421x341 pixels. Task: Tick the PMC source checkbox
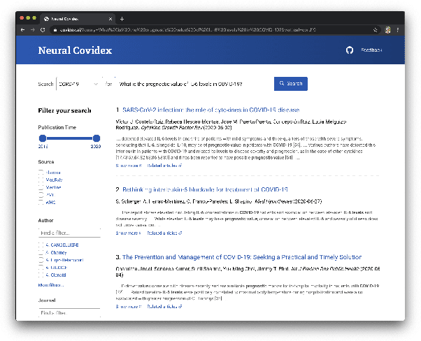point(41,195)
